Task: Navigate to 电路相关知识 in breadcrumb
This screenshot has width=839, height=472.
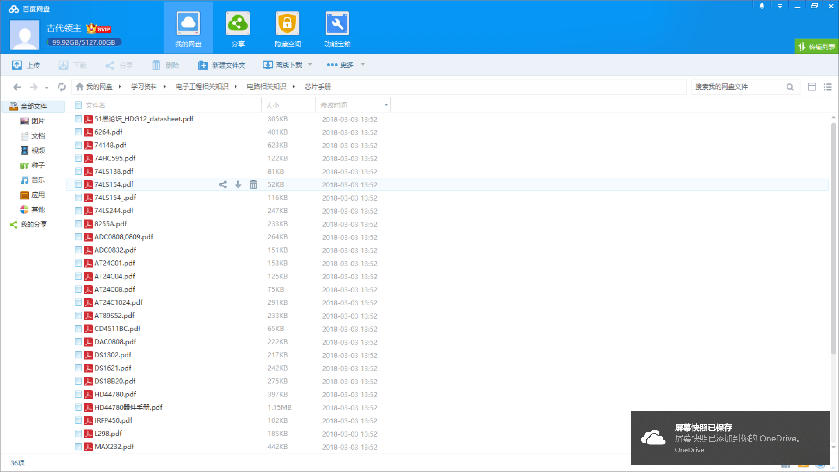Action: [267, 87]
